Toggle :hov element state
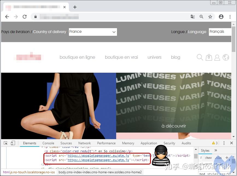Image resolution: width=237 pixels, height=176 pixels. (x=208, y=158)
